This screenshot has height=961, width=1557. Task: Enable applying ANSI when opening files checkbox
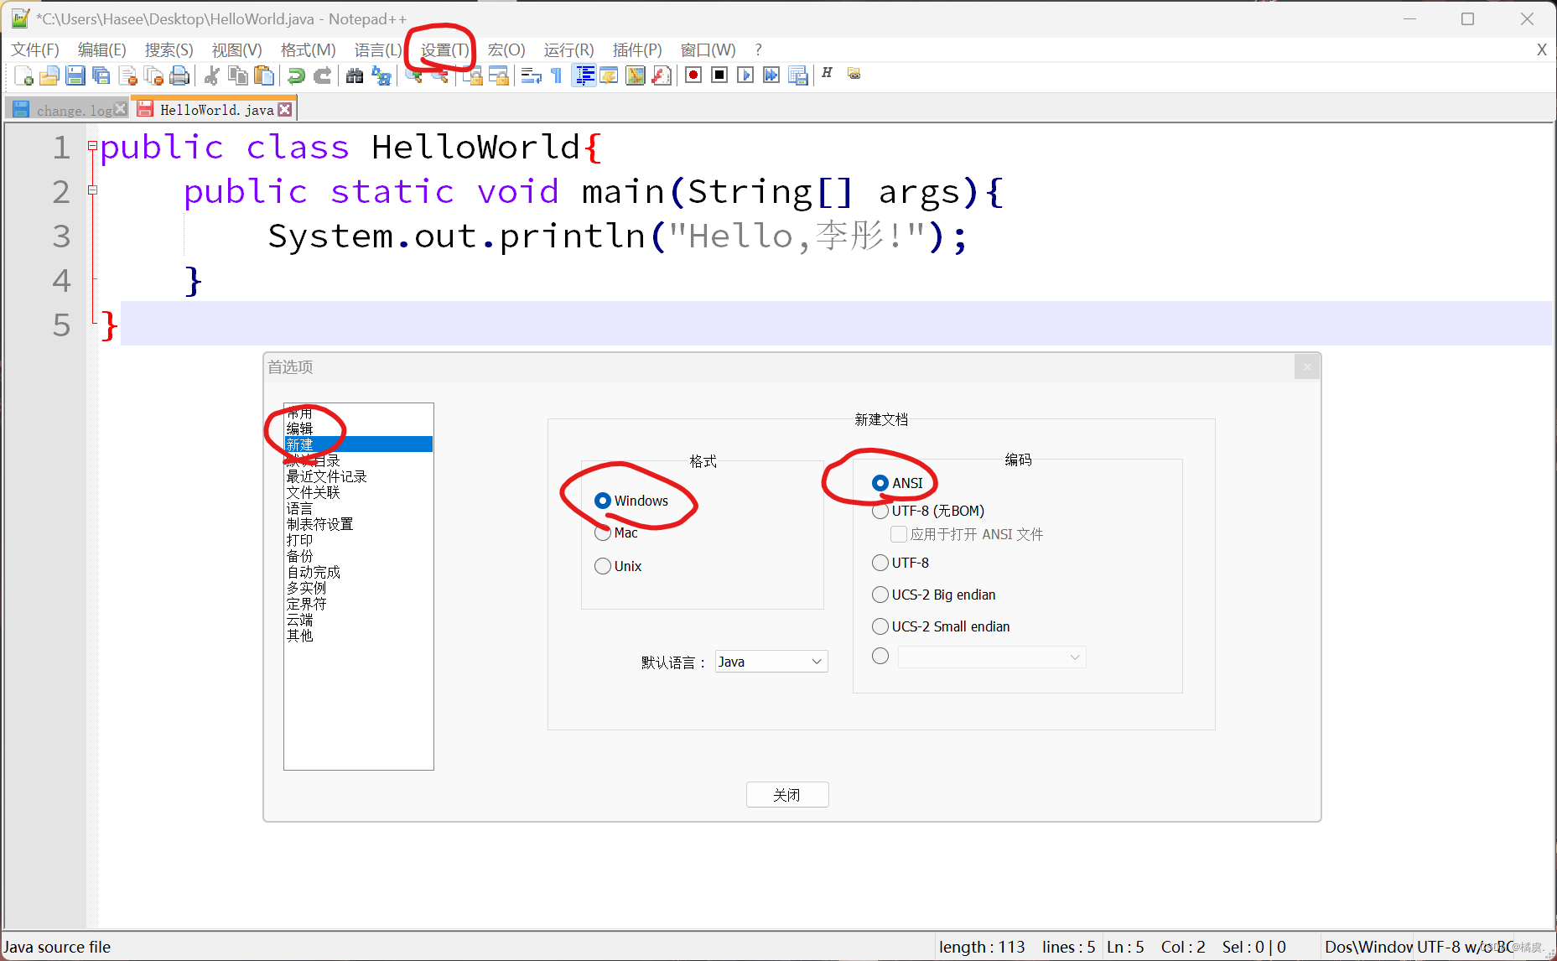click(x=898, y=534)
